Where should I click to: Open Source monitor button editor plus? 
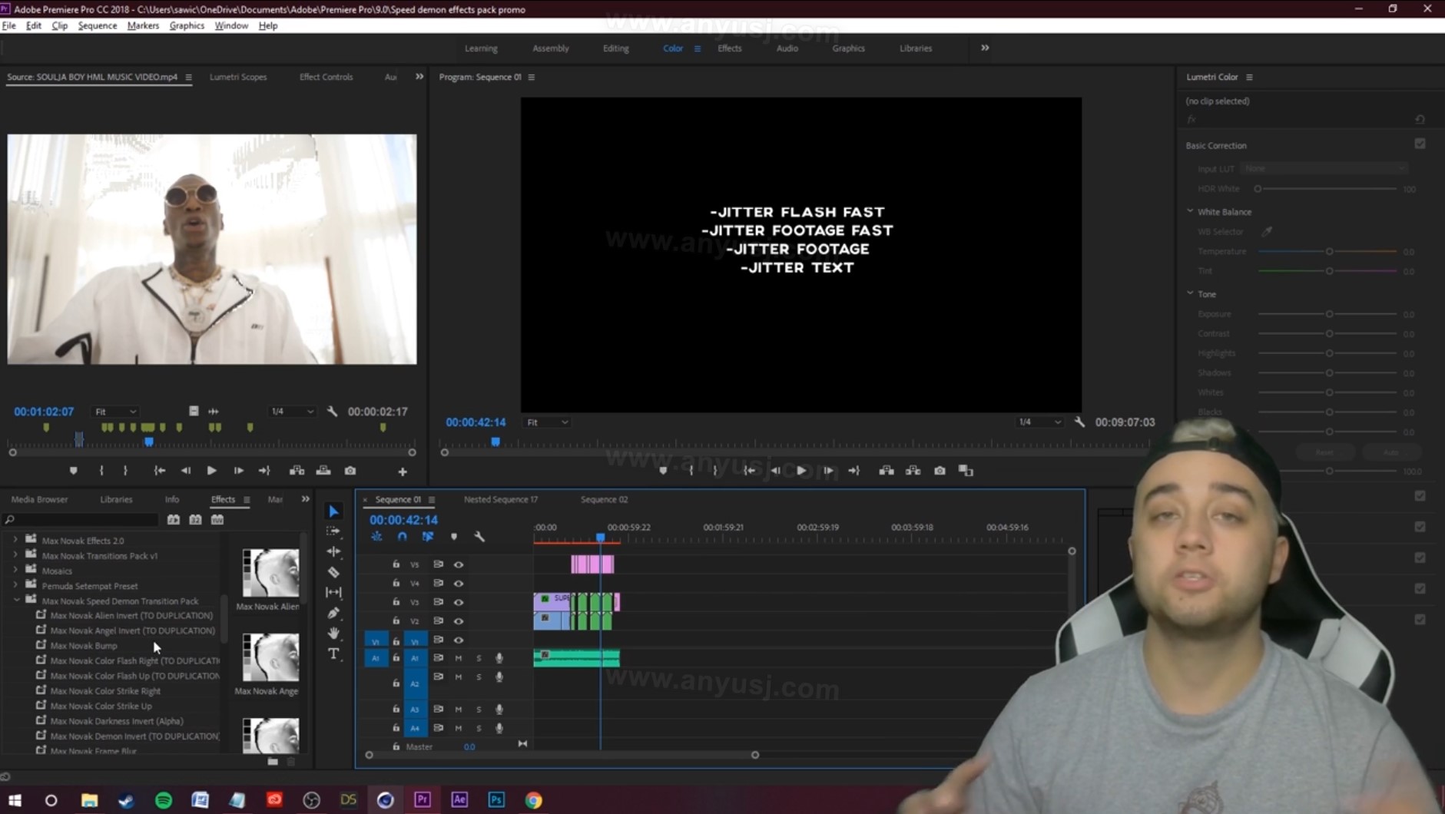pyautogui.click(x=403, y=472)
